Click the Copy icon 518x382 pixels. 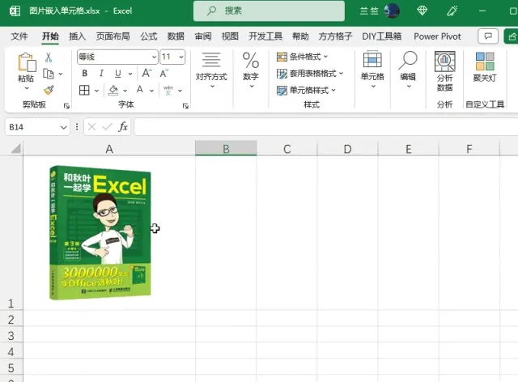click(x=49, y=74)
